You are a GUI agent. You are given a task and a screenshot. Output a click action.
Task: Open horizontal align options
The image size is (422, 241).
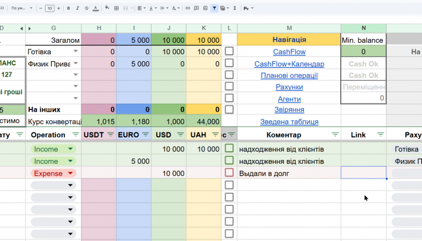point(141,8)
